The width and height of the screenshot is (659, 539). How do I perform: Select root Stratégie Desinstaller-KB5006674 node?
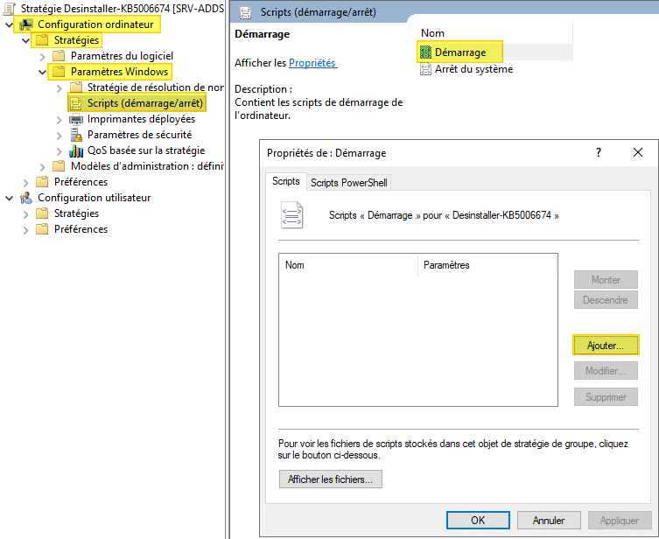pos(123,9)
